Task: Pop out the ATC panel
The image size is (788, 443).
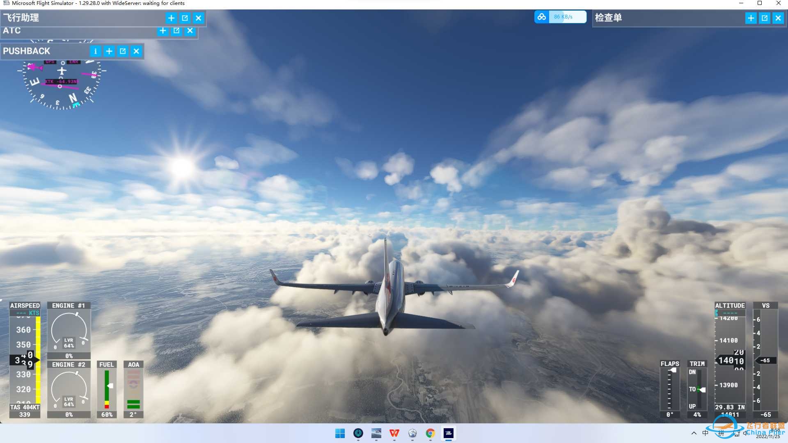Action: 176,31
